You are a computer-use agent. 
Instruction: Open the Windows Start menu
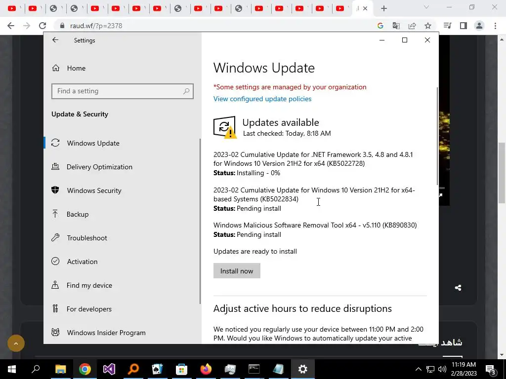point(12,369)
